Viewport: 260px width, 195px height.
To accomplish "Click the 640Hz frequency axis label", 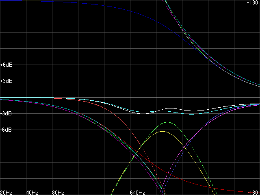I will (x=137, y=192).
